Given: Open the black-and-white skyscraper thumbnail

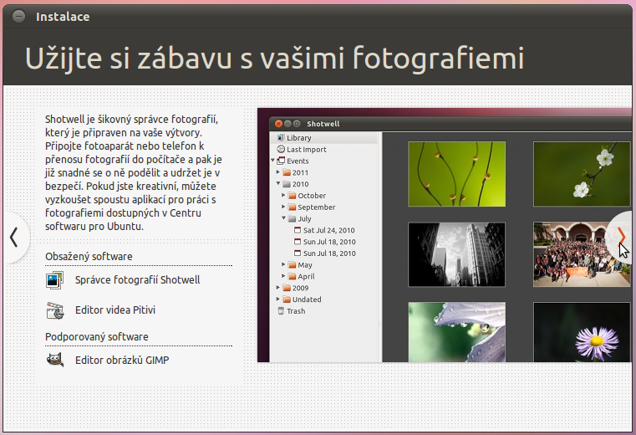Looking at the screenshot, I should pyautogui.click(x=456, y=254).
